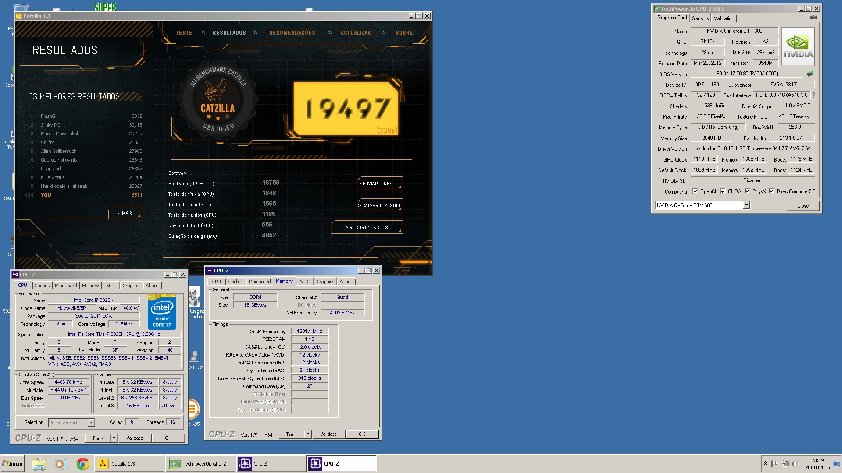
Task: Open the action center flag tray icon
Action: 774,463
